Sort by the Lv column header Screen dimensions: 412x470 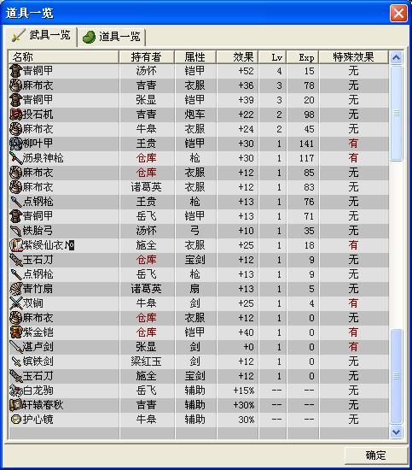[272, 57]
